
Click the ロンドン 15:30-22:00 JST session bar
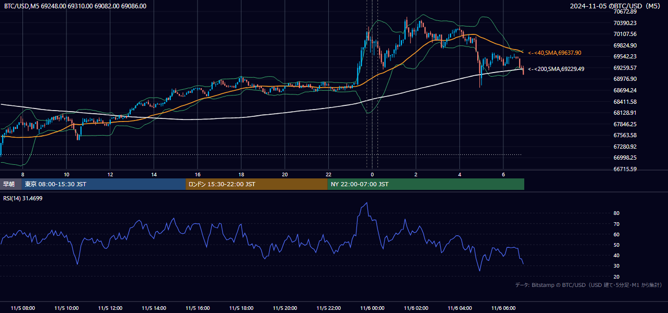pyautogui.click(x=257, y=184)
